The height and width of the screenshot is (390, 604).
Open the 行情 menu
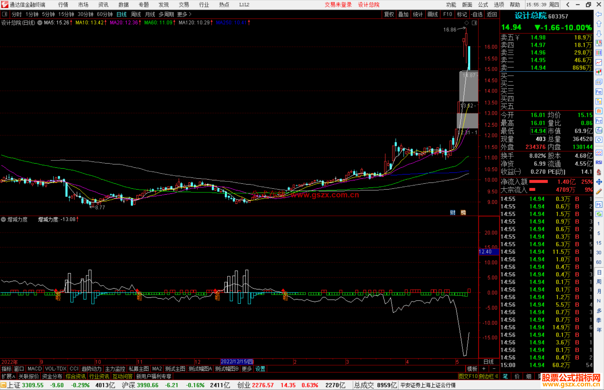(x=63, y=5)
